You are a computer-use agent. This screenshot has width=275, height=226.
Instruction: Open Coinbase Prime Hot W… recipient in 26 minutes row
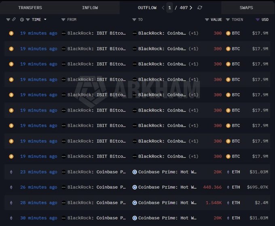pyautogui.click(x=167, y=187)
